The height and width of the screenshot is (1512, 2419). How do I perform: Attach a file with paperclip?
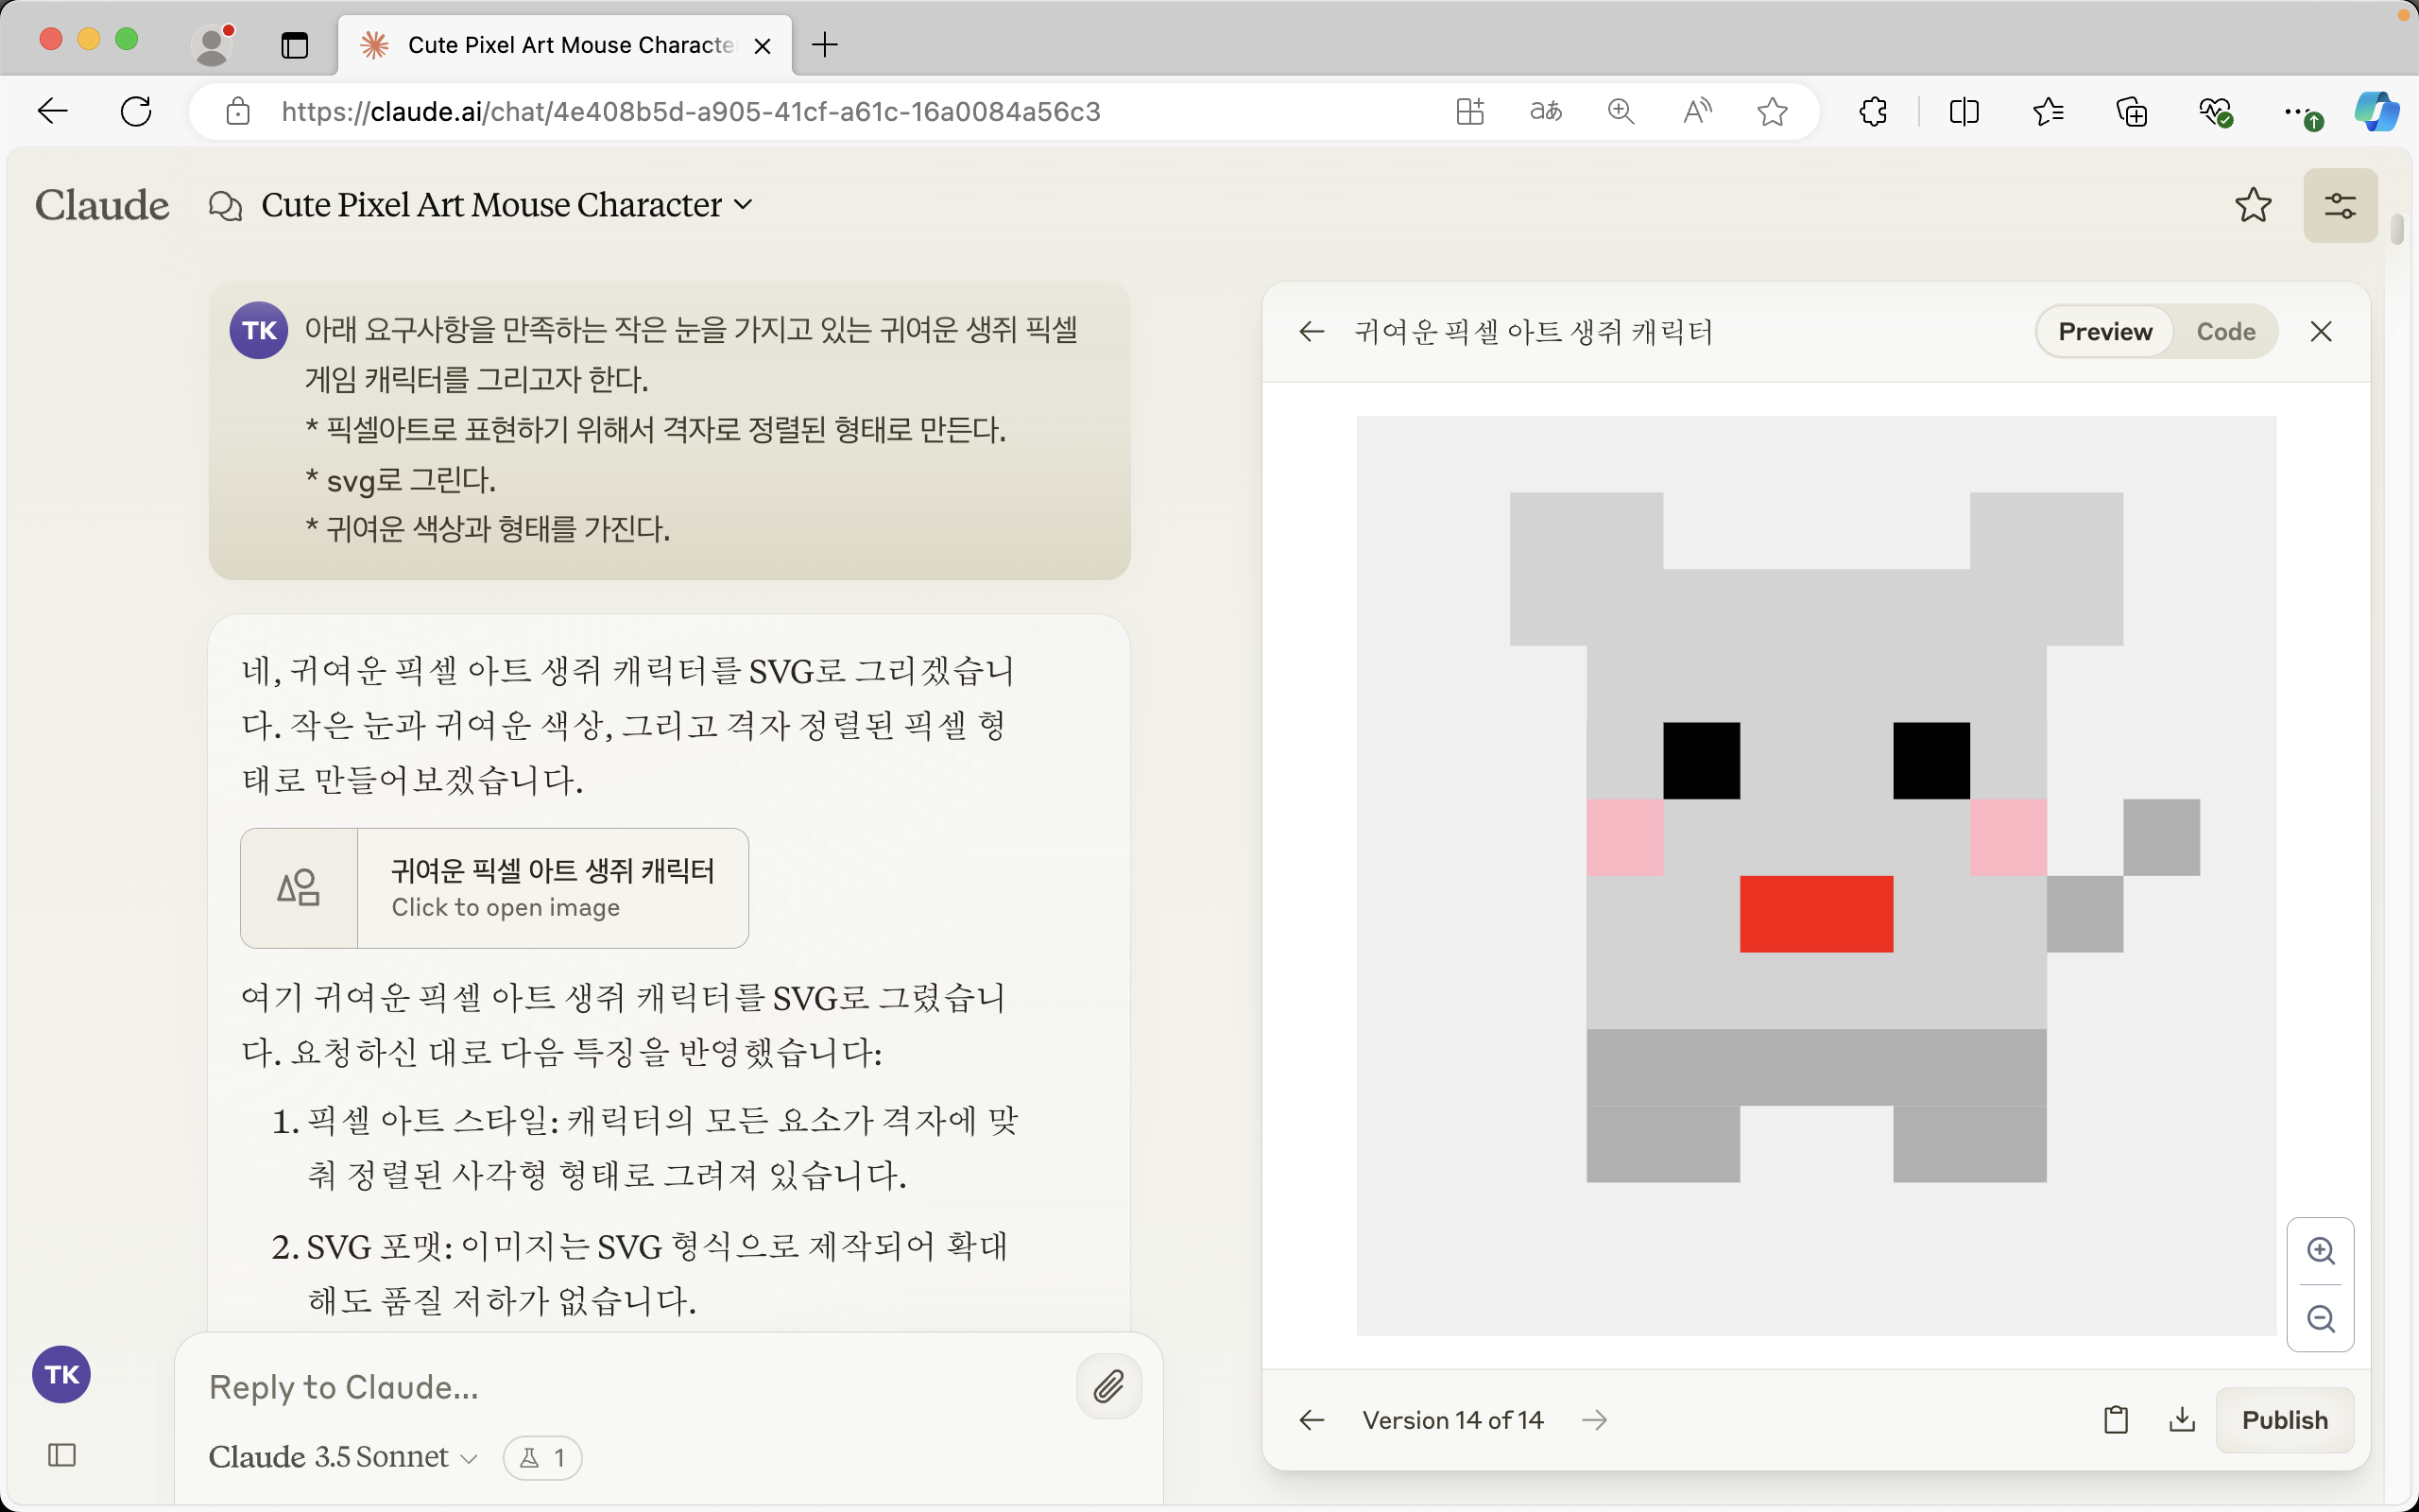1108,1386
